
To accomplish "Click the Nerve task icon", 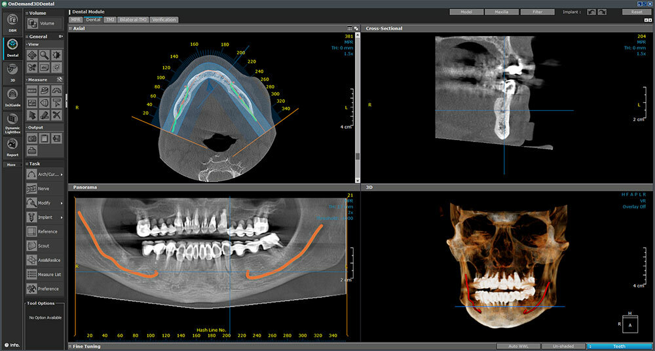I will point(33,189).
